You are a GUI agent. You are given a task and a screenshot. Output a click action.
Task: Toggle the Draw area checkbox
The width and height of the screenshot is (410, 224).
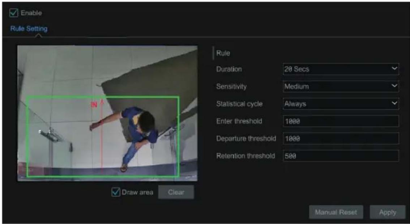[116, 192]
